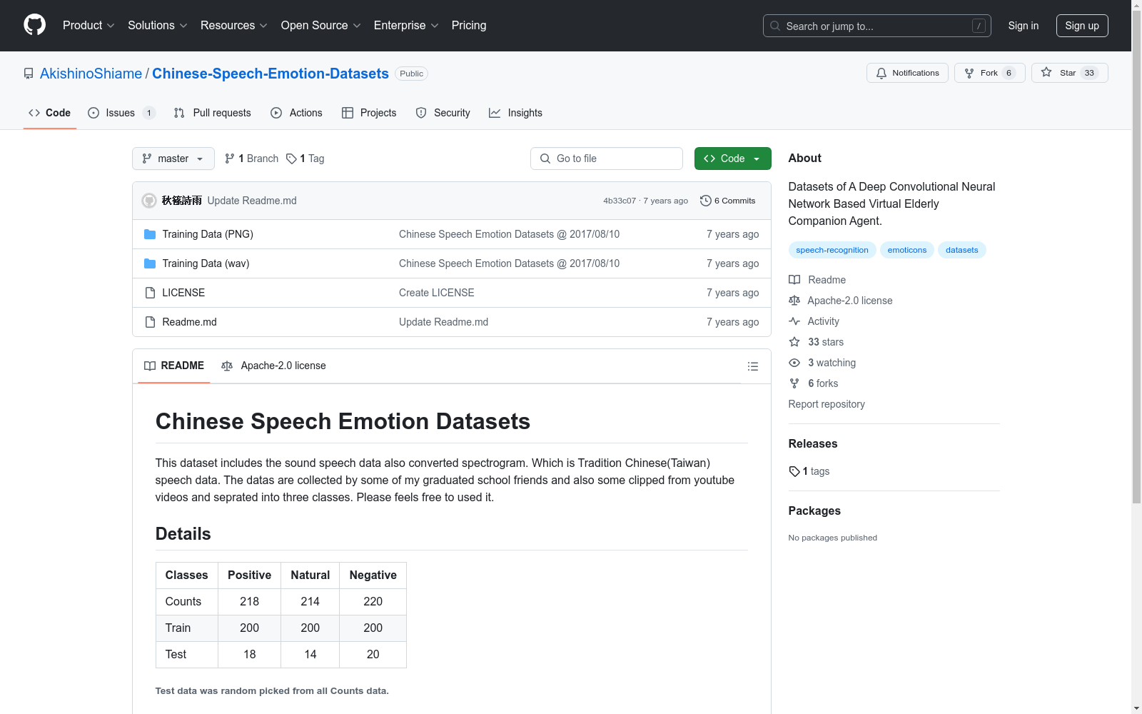Click the magnifier icon in Go to file

(x=545, y=159)
